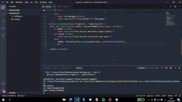Open the Extensions view
Viewport: 182px width, 102px height.
point(3,35)
